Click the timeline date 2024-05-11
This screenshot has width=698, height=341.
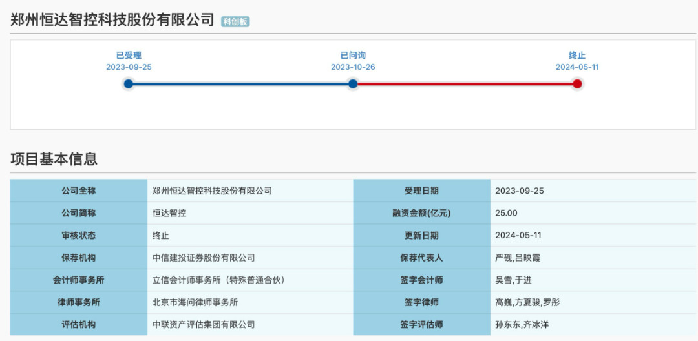click(577, 67)
